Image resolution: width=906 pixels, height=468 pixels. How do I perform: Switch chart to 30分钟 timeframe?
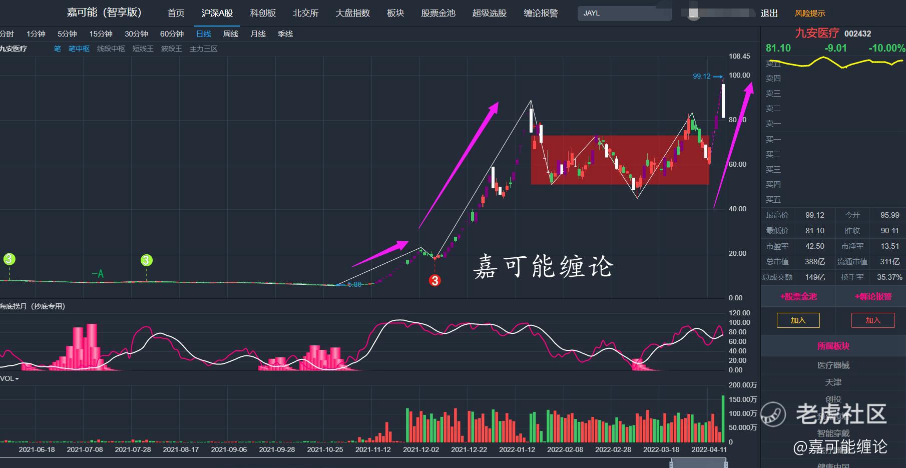[136, 34]
